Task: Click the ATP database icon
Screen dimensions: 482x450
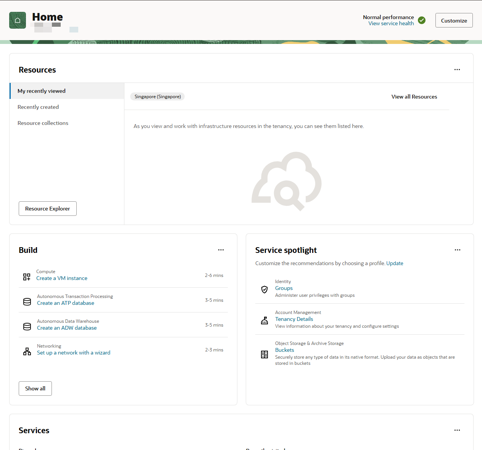Action: point(27,302)
